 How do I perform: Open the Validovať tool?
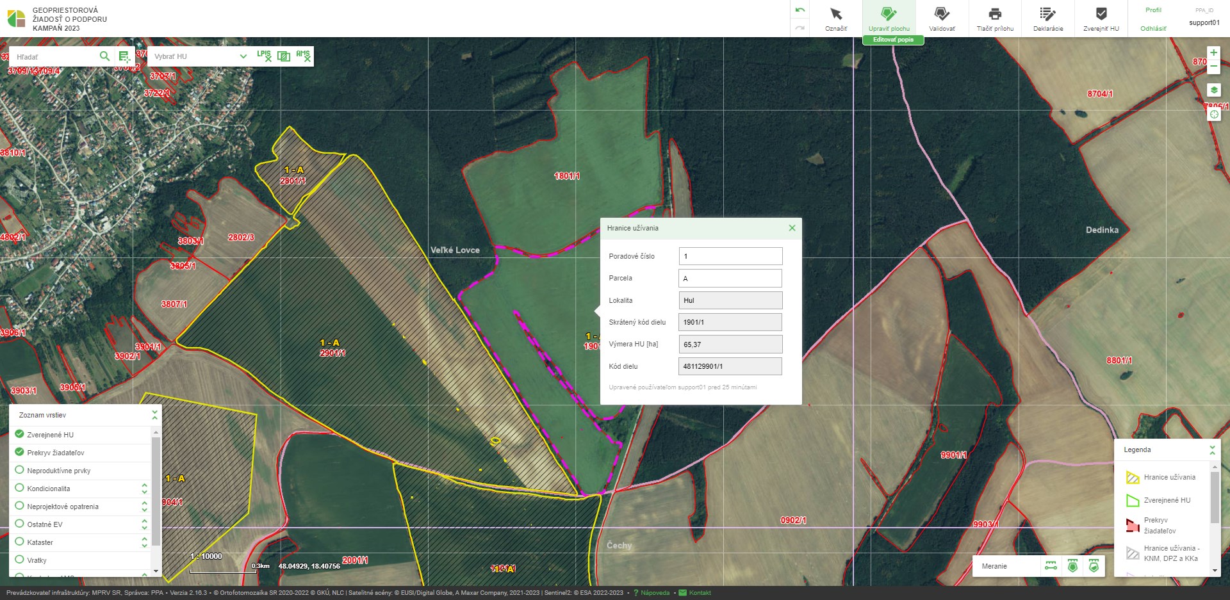942,19
